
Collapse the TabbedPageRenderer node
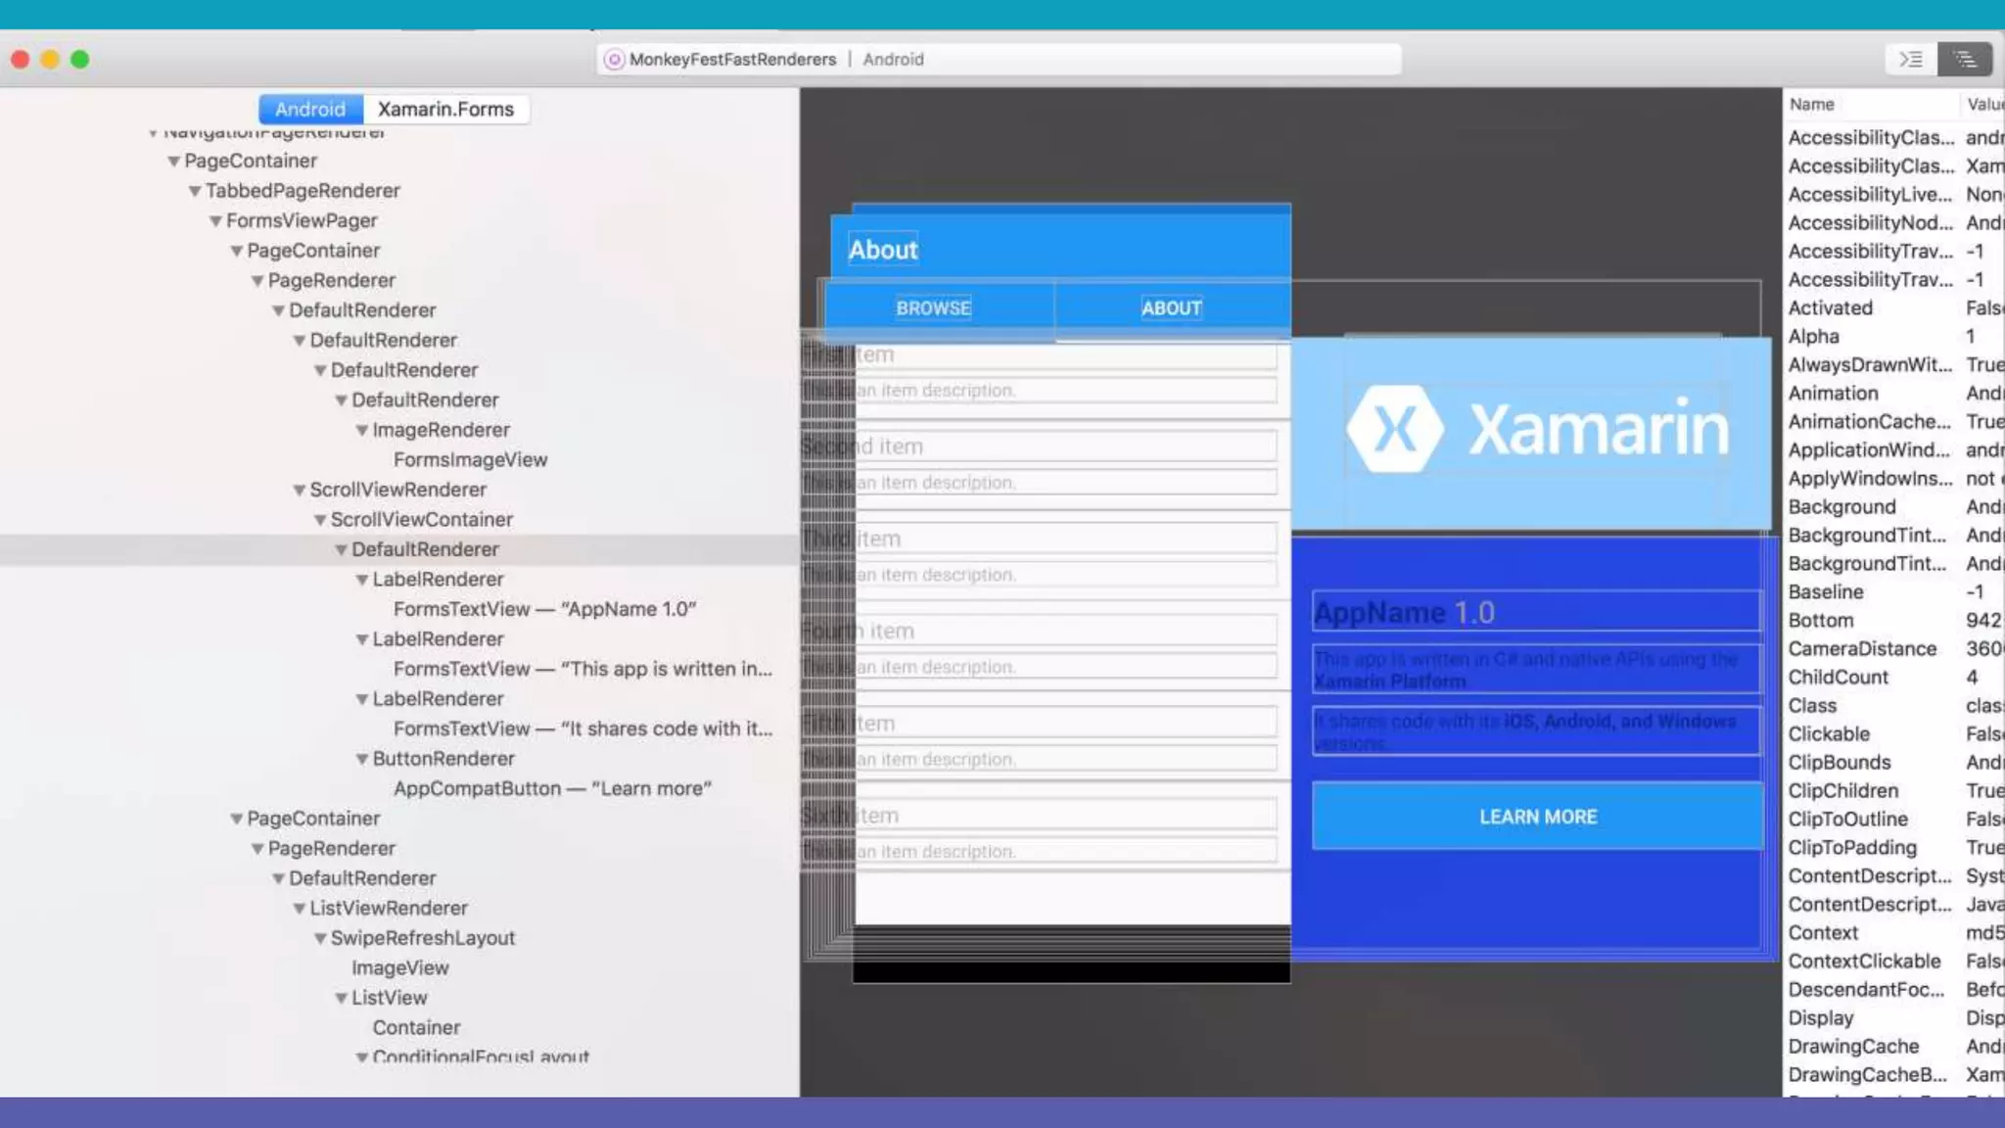tap(195, 191)
